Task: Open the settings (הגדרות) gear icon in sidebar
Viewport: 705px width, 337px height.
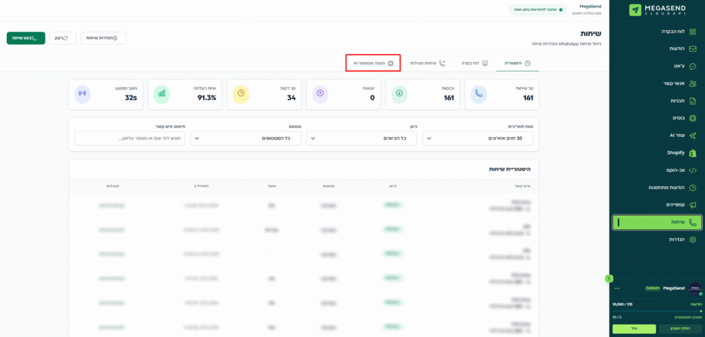Action: [x=693, y=239]
